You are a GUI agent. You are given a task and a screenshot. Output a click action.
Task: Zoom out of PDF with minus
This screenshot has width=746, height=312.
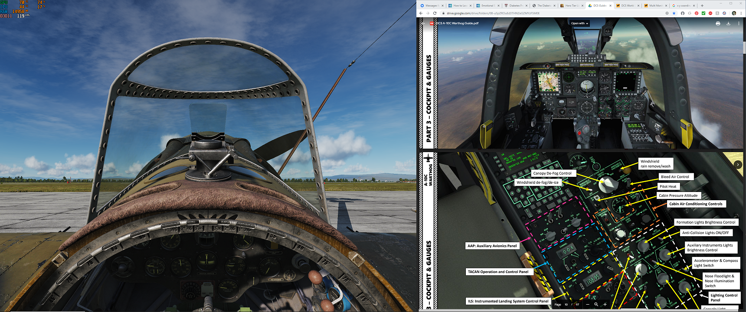tap(588, 304)
